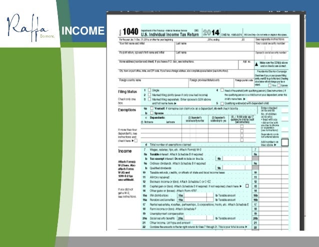Viewport: 319px width, 247px height.
Task: Click the Raffa logo
Action: coord(30,28)
